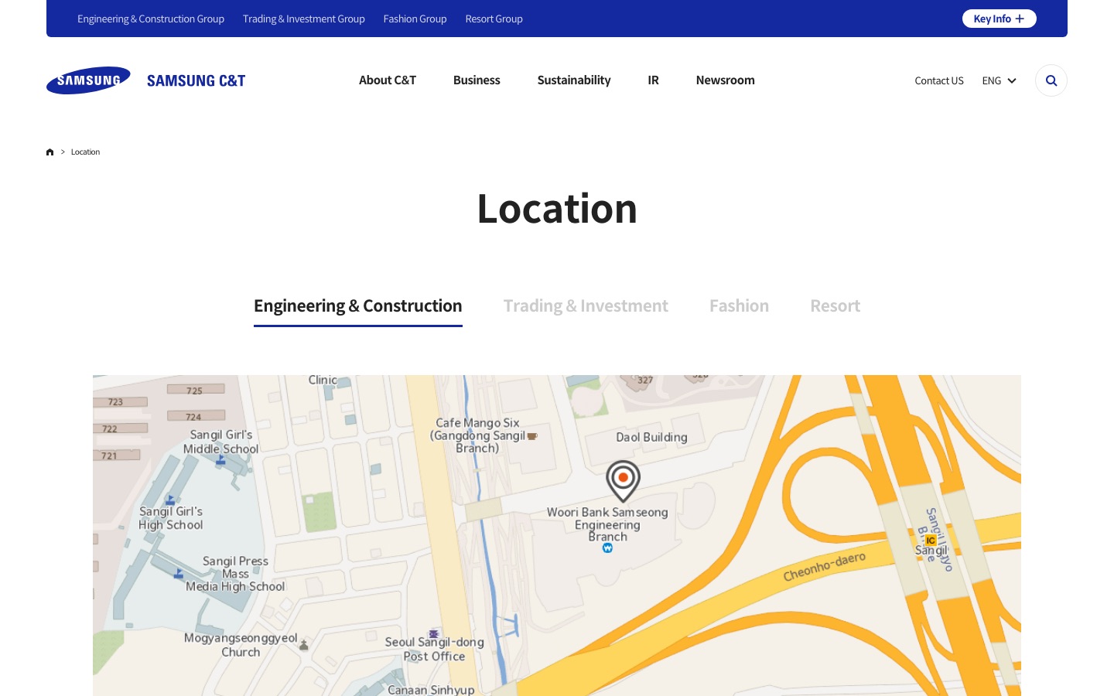Click the Canaan Sinhyup map label
The height and width of the screenshot is (696, 1114).
431,690
